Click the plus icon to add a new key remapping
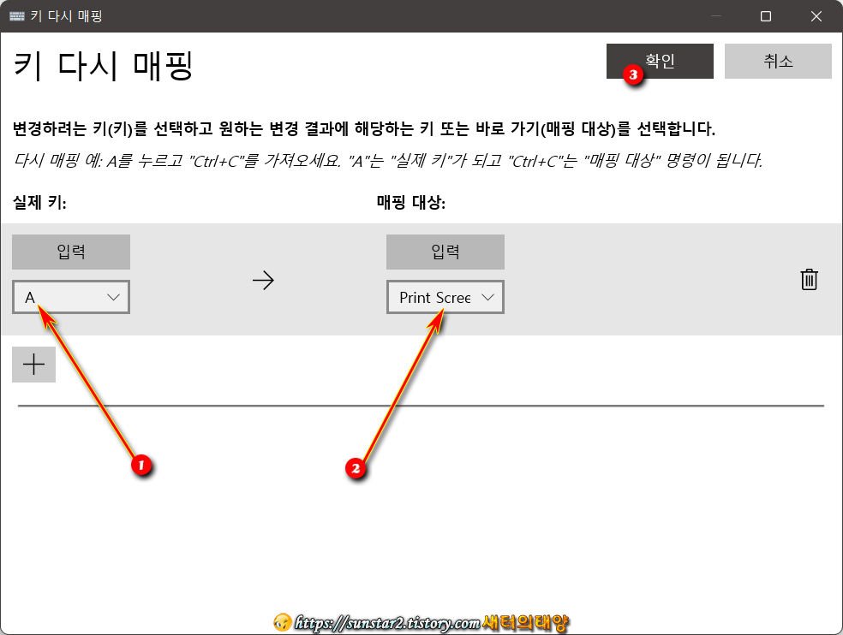This screenshot has width=843, height=635. point(33,364)
